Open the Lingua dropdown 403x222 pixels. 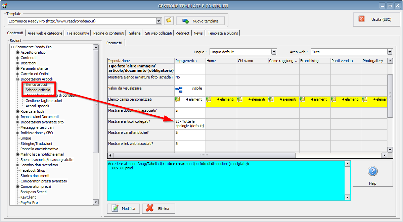coord(274,52)
